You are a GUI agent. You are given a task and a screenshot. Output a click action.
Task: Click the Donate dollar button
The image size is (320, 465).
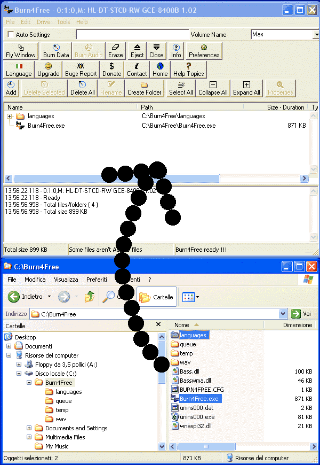(x=111, y=69)
